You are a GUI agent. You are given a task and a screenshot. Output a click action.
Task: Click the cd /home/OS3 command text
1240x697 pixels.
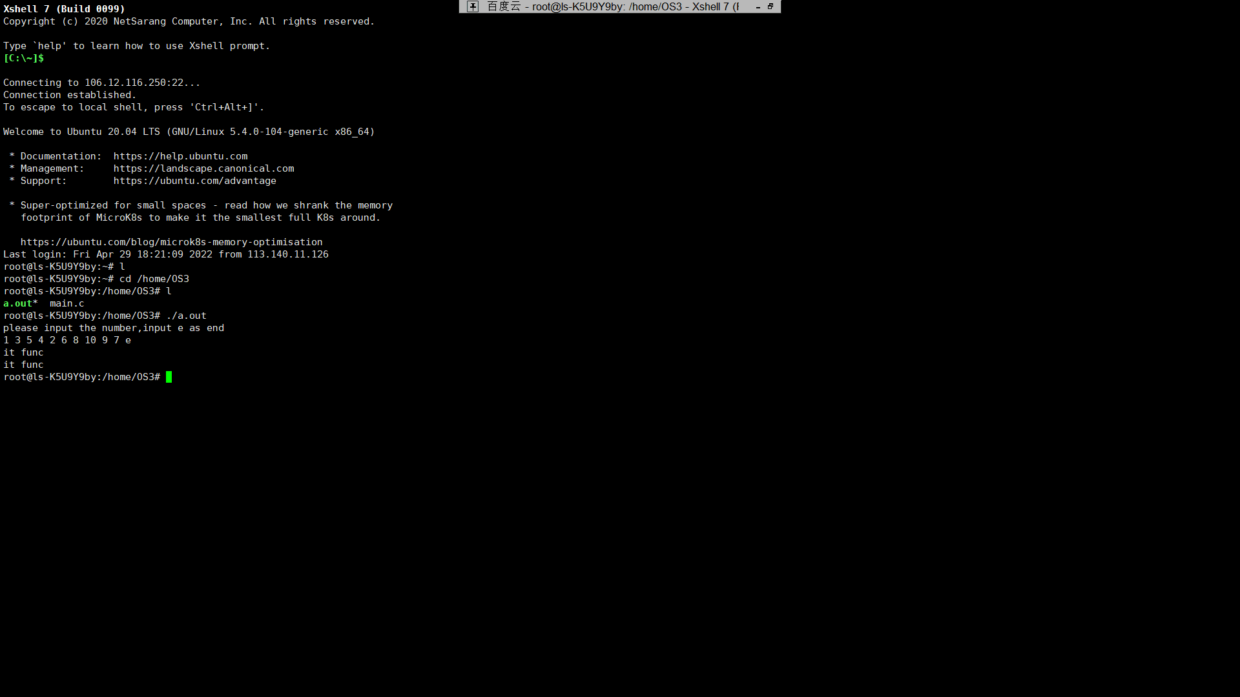[154, 279]
